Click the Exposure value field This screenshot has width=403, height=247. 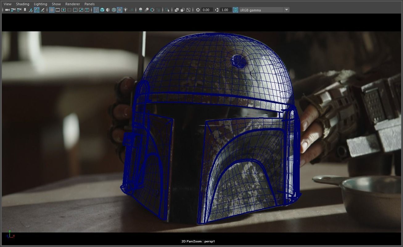click(206, 10)
